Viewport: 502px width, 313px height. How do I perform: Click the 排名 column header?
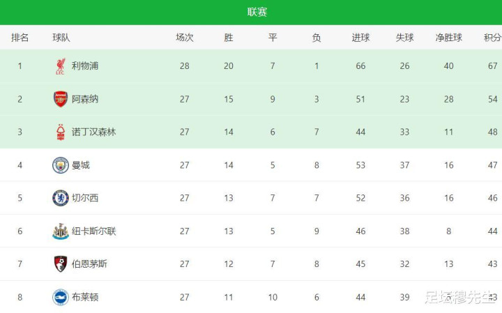[x=20, y=38]
